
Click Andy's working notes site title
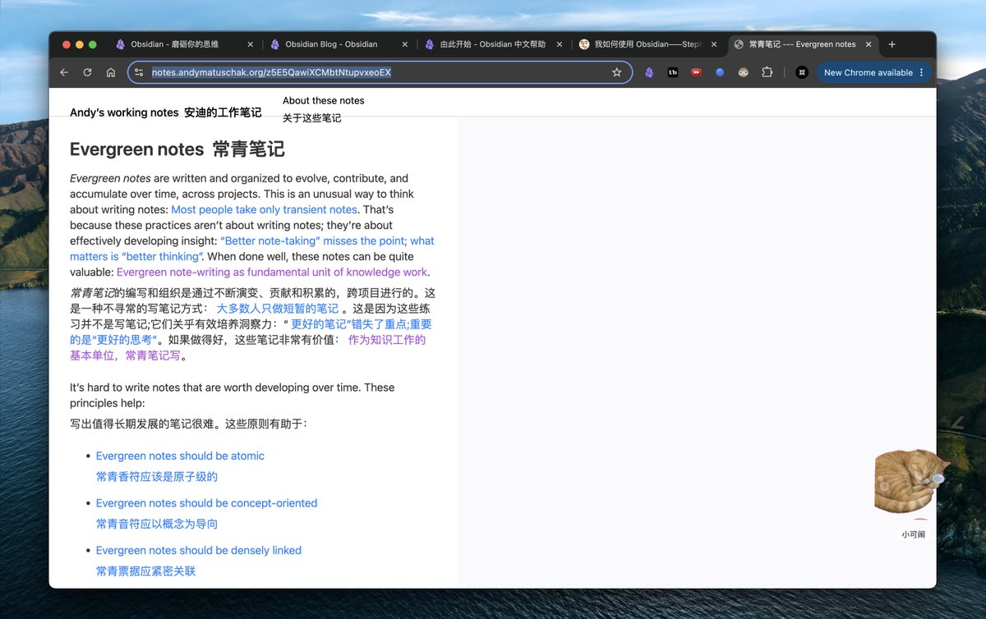(165, 112)
